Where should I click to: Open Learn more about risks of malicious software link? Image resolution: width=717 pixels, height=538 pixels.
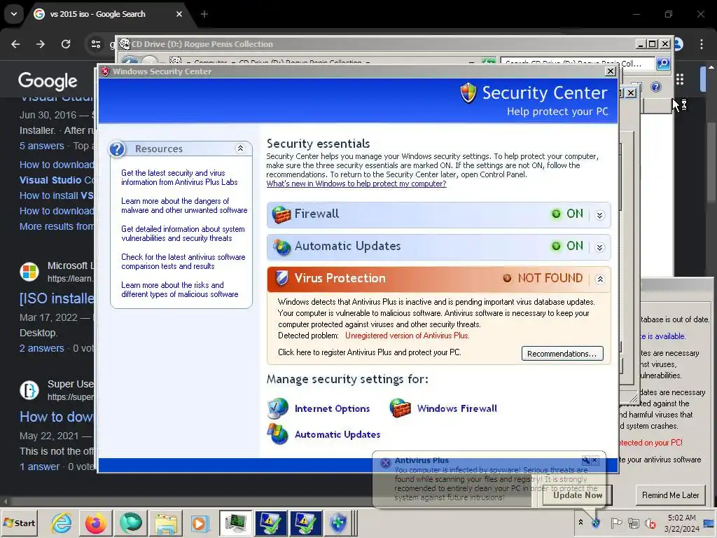pyautogui.click(x=180, y=289)
